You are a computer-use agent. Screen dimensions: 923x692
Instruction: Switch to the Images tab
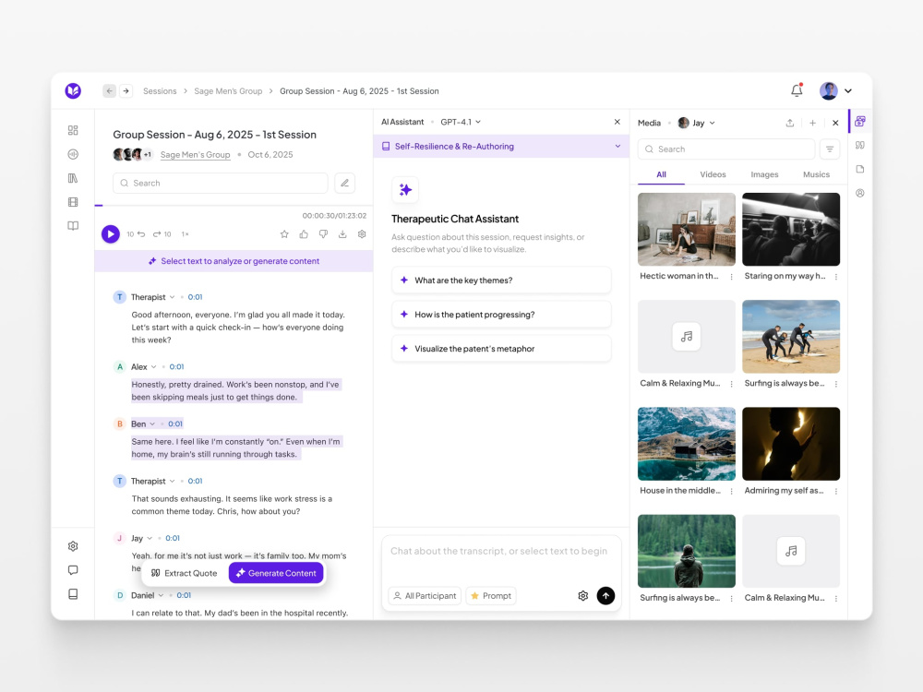coord(764,174)
